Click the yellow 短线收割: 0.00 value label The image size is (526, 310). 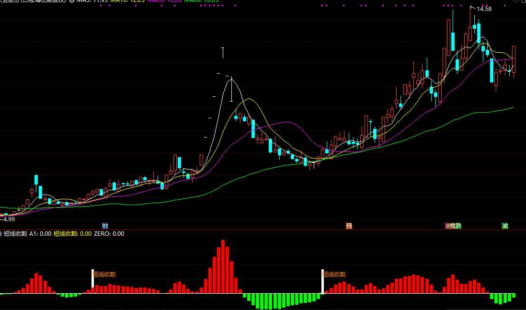(x=72, y=233)
